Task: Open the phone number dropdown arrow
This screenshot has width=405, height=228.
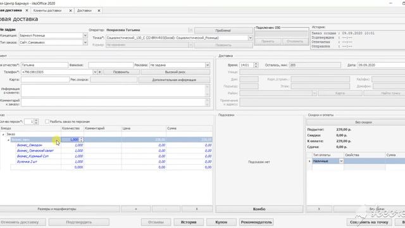Action: (x=95, y=72)
